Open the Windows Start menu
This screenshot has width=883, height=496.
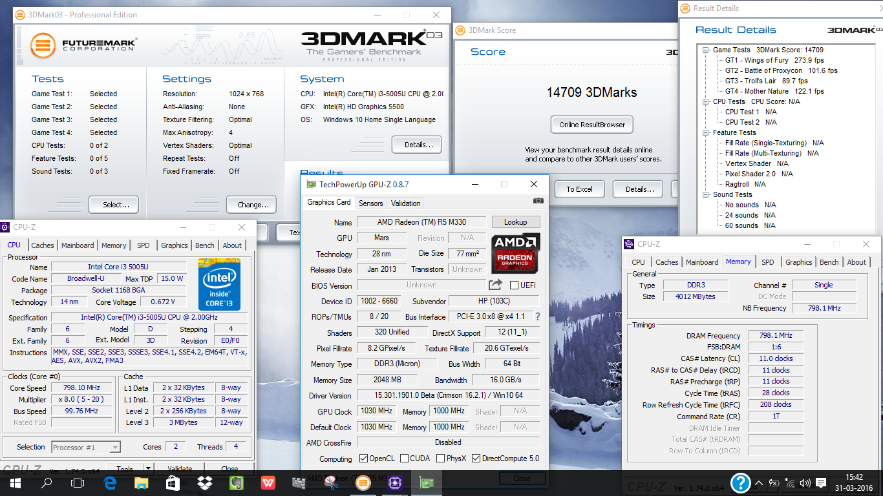[x=14, y=482]
